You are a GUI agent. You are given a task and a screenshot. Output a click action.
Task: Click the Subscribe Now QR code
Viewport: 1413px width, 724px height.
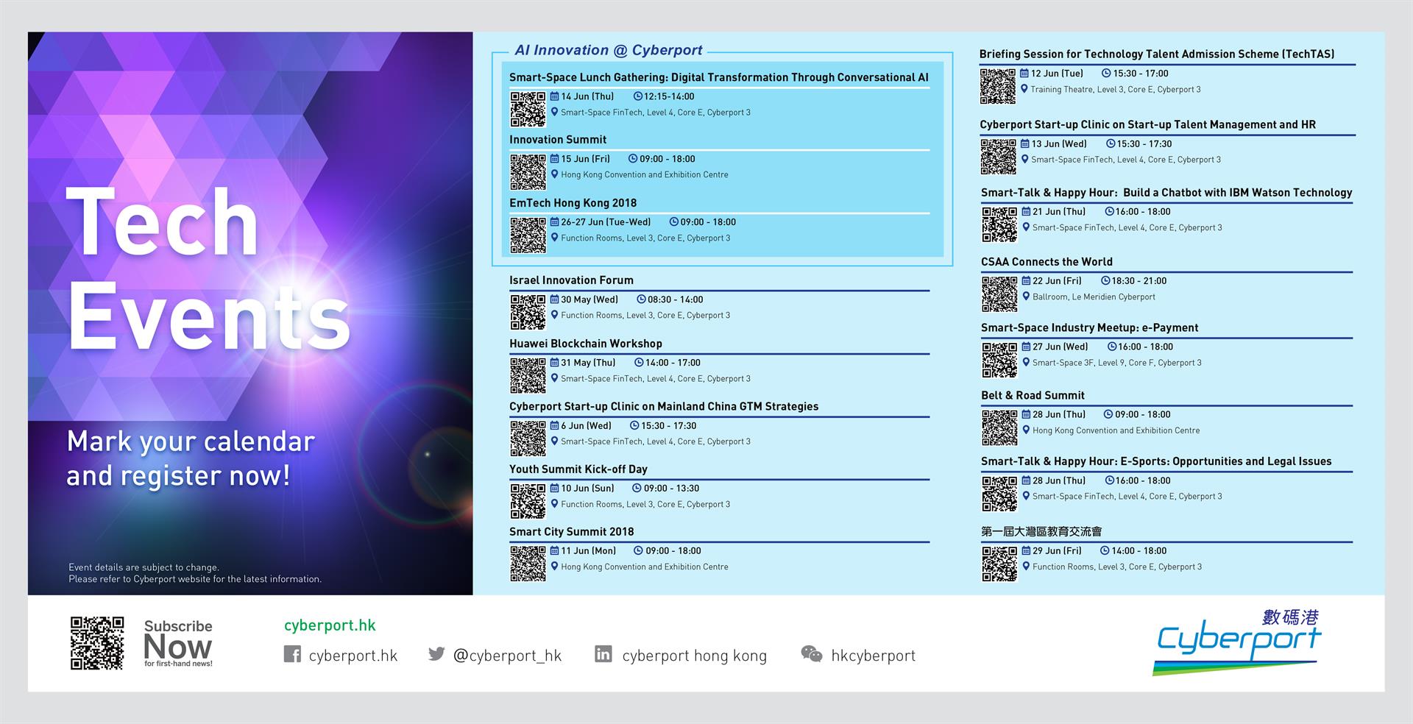point(97,643)
